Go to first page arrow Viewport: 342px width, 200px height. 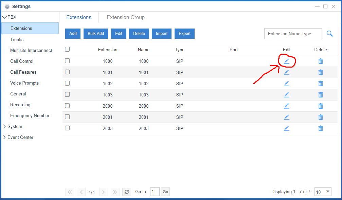(70, 192)
